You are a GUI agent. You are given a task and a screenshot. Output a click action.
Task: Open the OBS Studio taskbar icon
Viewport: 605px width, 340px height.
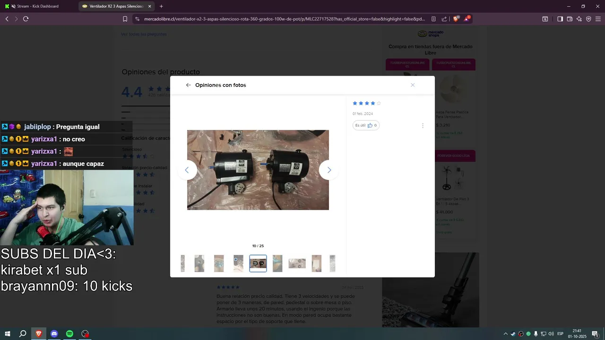(85, 334)
